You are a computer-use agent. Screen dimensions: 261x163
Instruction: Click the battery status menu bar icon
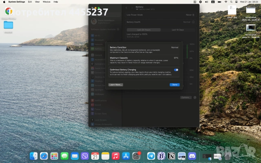click(219, 2)
